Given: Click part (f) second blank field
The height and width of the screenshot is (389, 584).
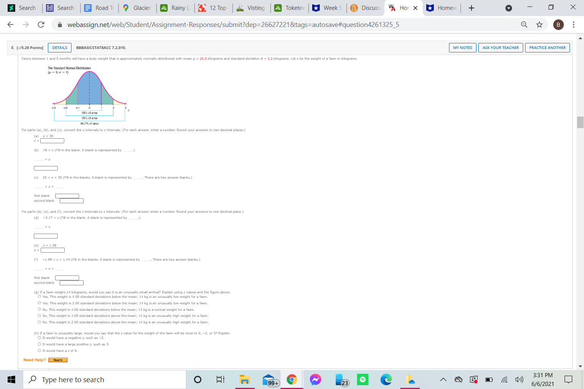Looking at the screenshot, I should click(x=71, y=283).
